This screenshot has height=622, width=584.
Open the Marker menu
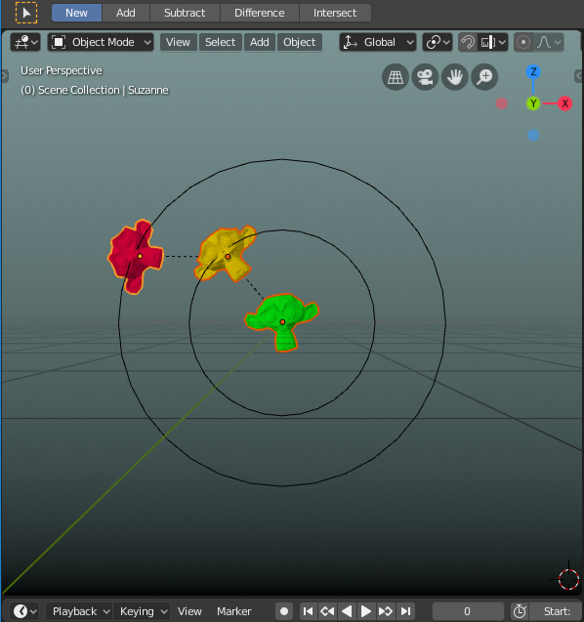tap(234, 611)
